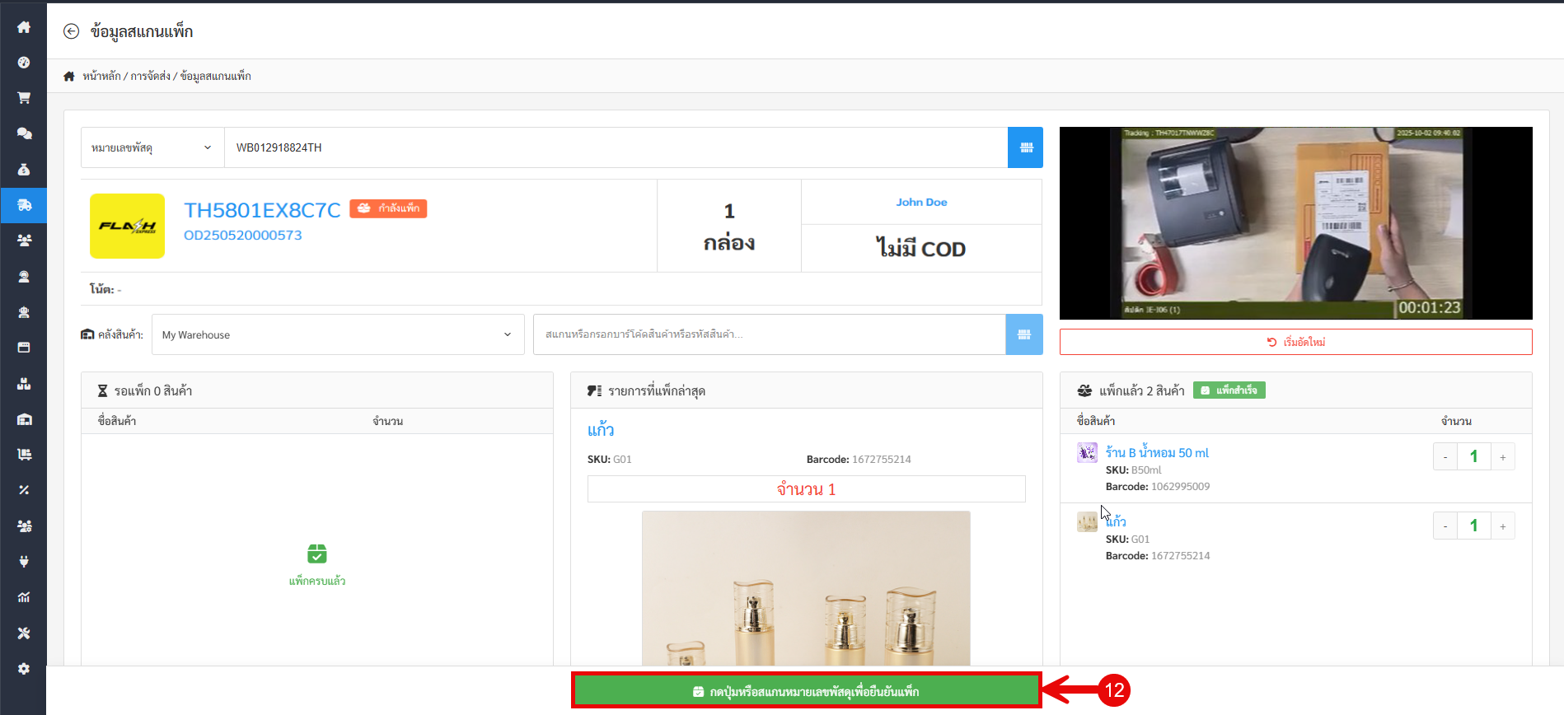Increase quantity of แก้ว in packed list
Image resolution: width=1564 pixels, height=715 pixels.
[x=1502, y=526]
